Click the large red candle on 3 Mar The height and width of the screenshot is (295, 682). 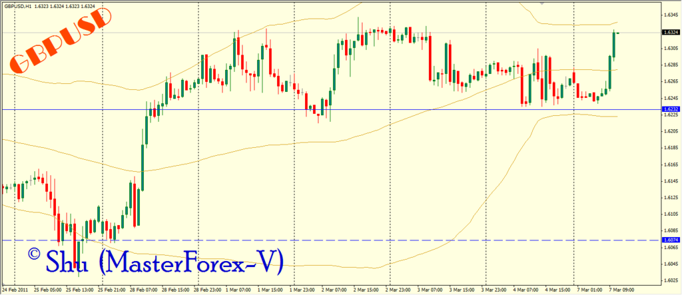coord(432,59)
